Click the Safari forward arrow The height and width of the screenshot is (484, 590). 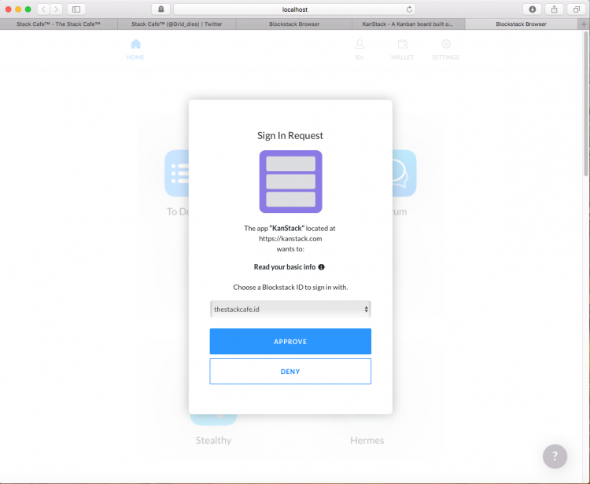pyautogui.click(x=56, y=9)
